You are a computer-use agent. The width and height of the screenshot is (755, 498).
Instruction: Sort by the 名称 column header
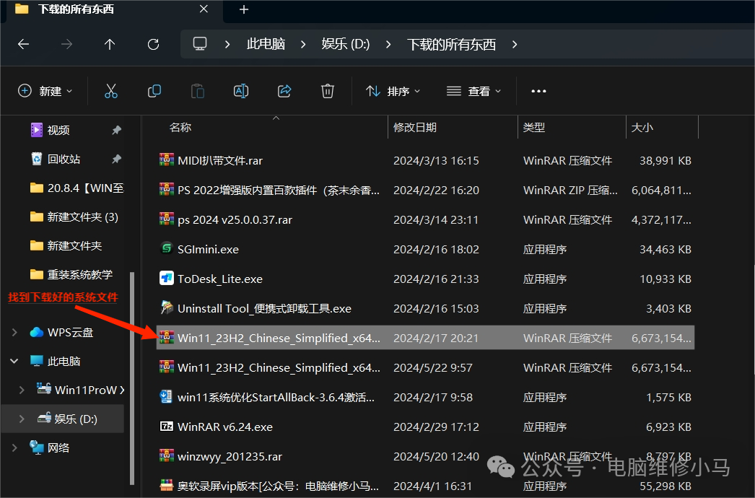[180, 127]
